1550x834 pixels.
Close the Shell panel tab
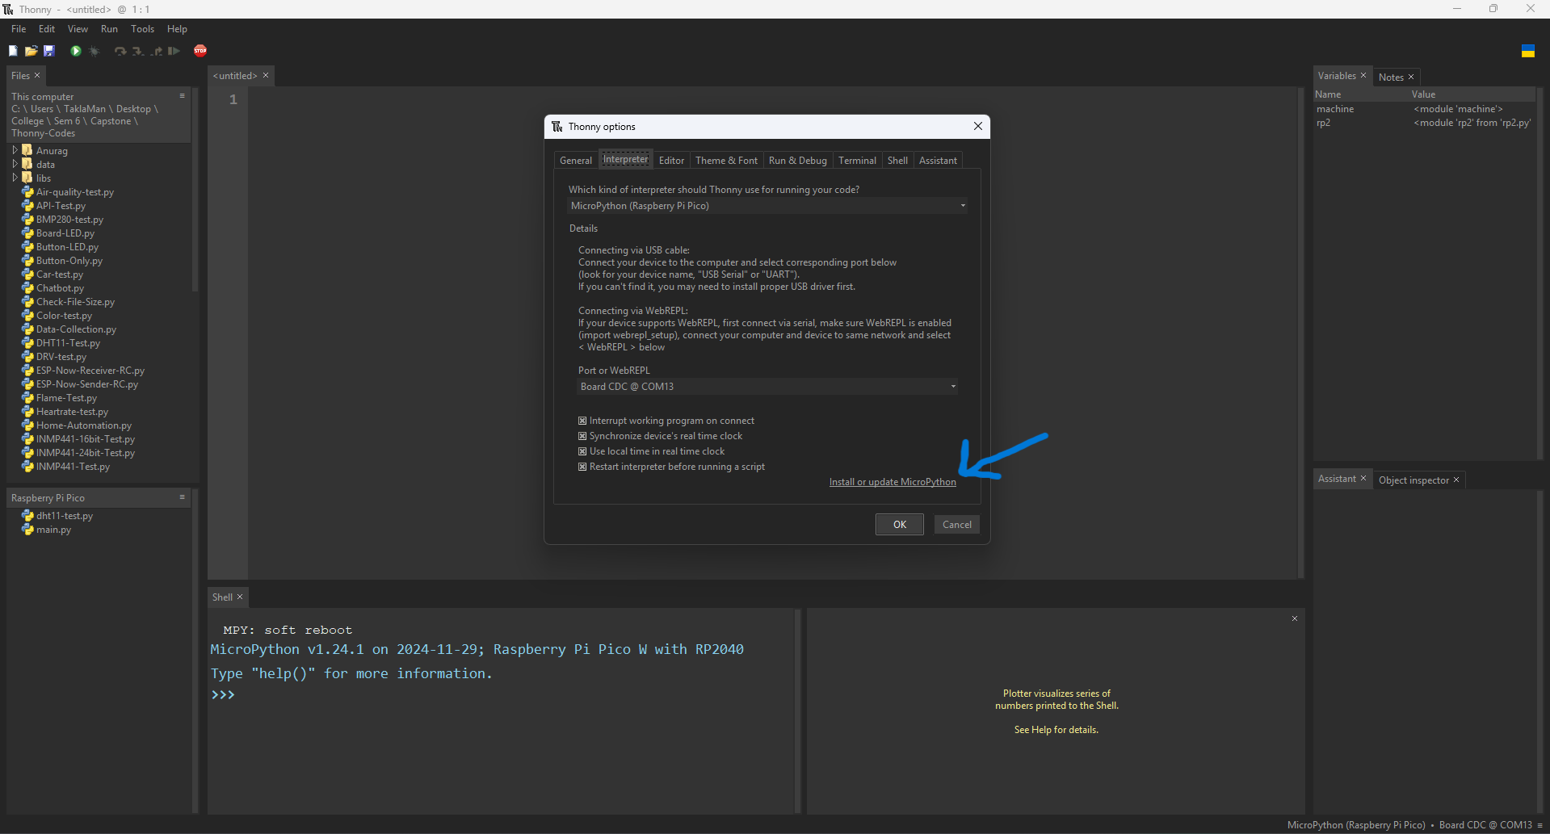pos(240,597)
